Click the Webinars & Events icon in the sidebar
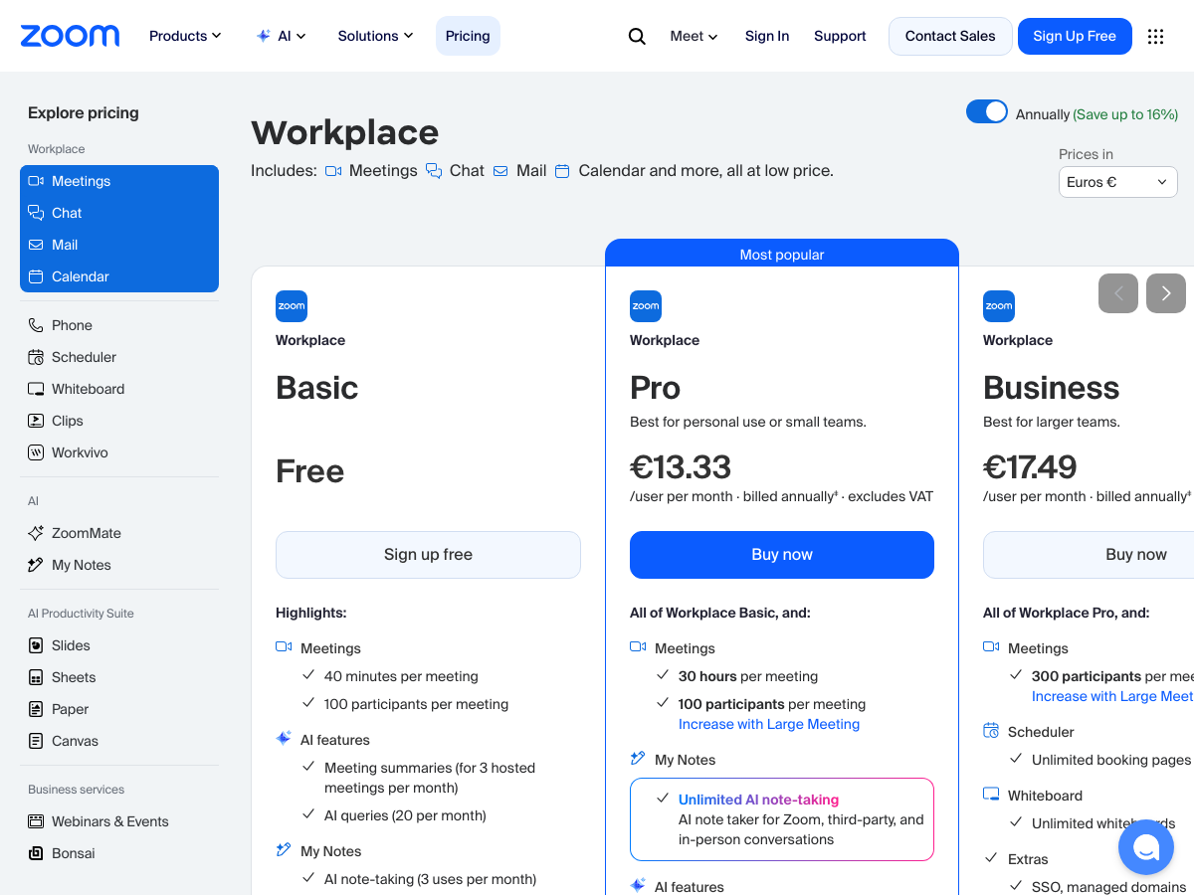The image size is (1194, 895). [x=36, y=821]
